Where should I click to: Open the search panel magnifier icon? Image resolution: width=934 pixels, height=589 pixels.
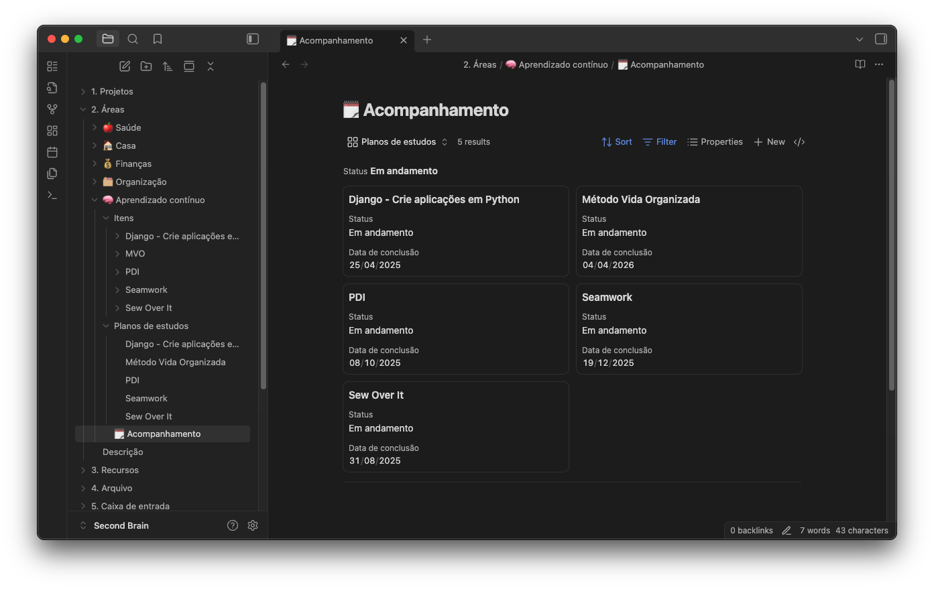[133, 39]
